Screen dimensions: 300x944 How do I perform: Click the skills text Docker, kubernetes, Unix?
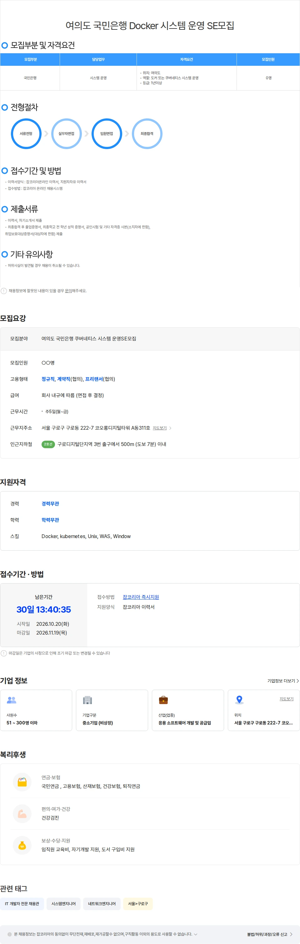(x=86, y=536)
